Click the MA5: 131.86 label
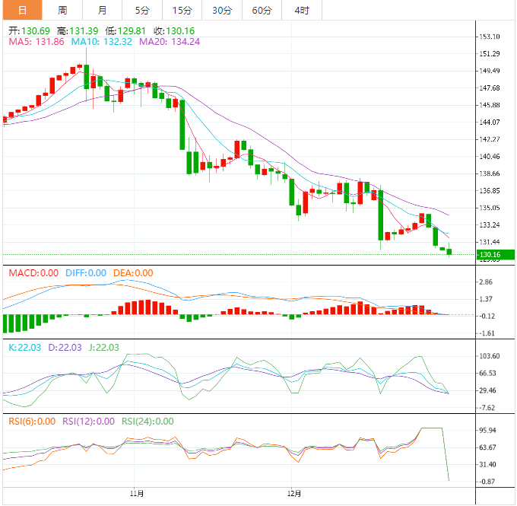 [x=36, y=42]
